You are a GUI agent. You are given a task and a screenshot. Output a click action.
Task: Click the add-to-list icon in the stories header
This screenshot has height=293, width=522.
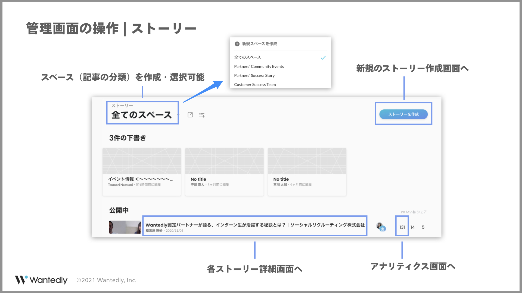[x=202, y=115]
